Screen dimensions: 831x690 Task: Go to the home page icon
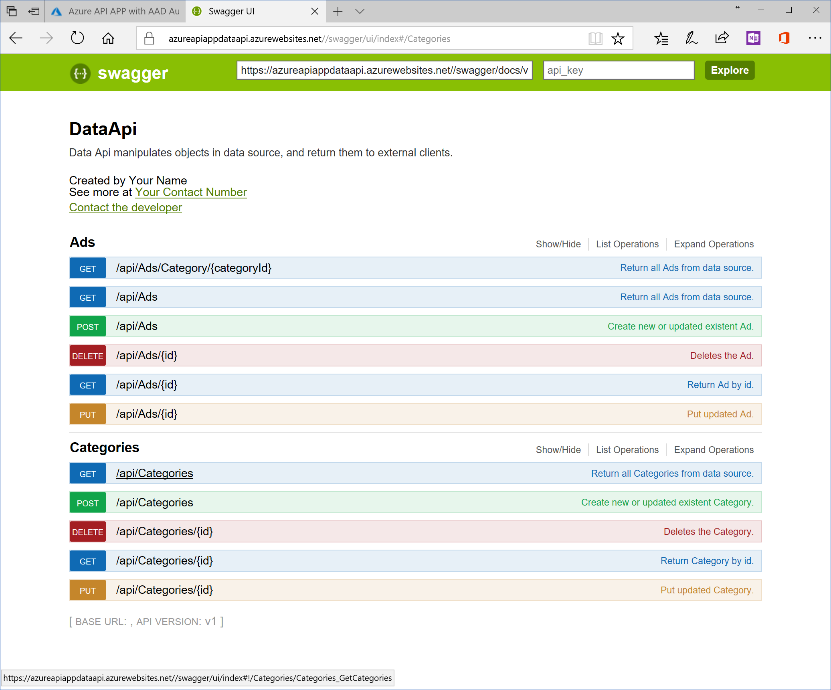[x=108, y=38]
